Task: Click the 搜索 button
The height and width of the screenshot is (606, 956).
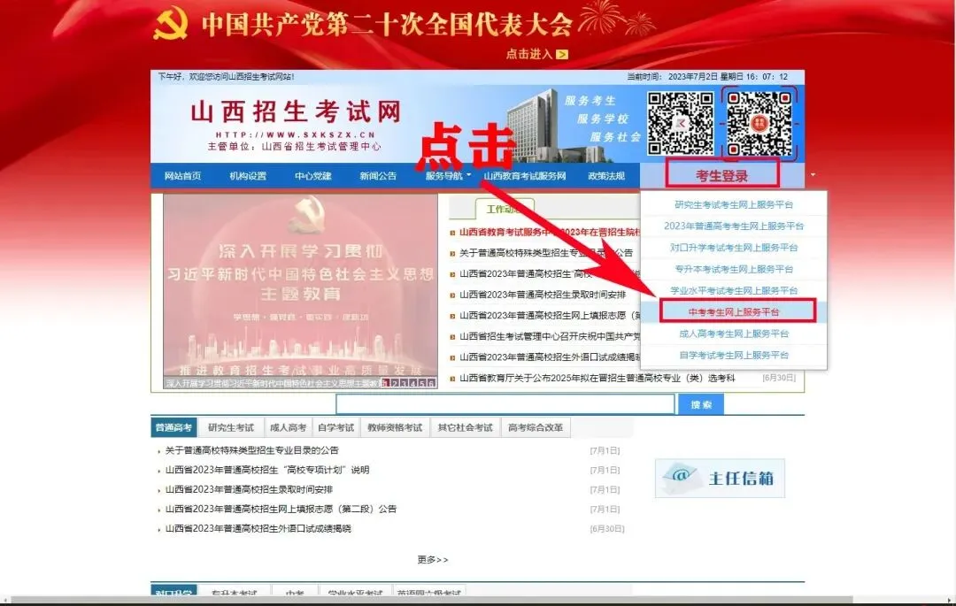Action: [701, 404]
